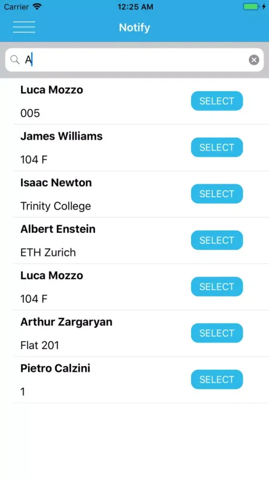Select Albert Enstein
269x479 pixels.
click(x=217, y=240)
